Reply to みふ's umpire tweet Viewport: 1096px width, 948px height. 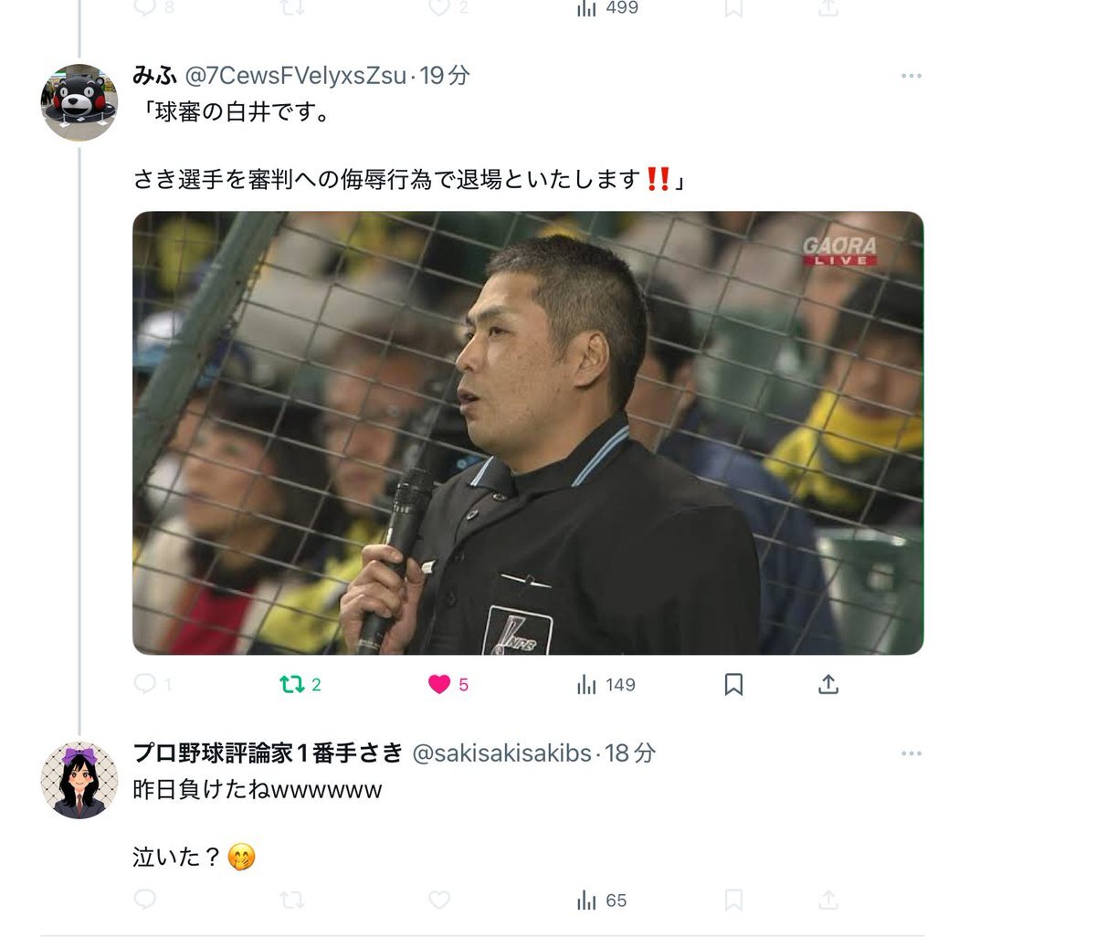pyautogui.click(x=152, y=684)
